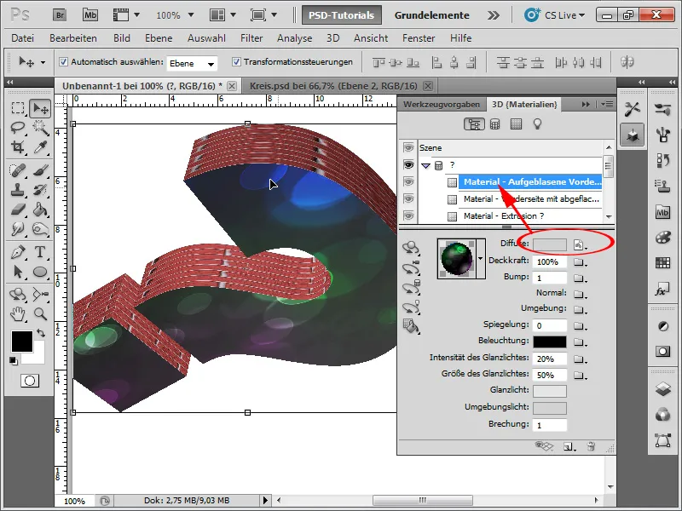The height and width of the screenshot is (511, 682).
Task: Toggle Quick Mask mode
Action: [30, 381]
